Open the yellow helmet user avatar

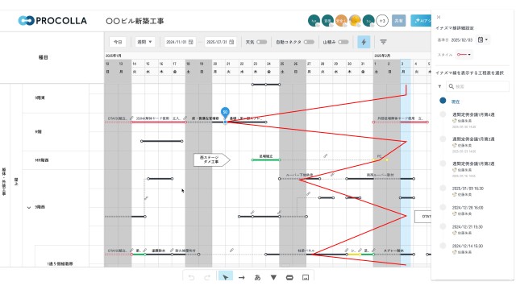click(x=355, y=21)
